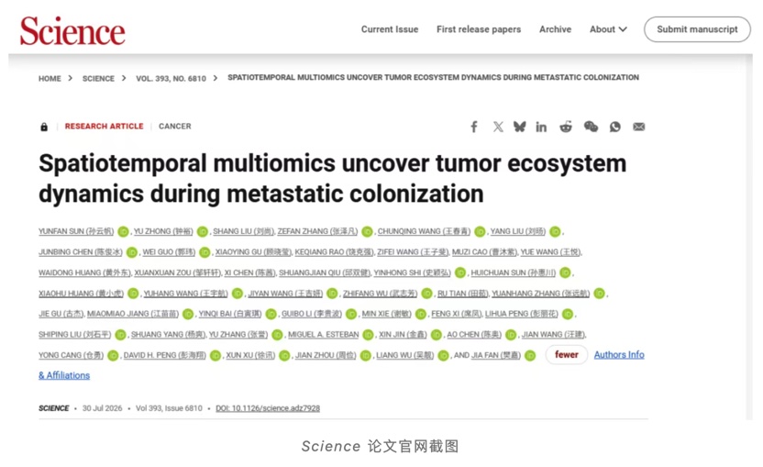This screenshot has height=467, width=763.
Task: Share article on X (Twitter)
Action: [498, 127]
